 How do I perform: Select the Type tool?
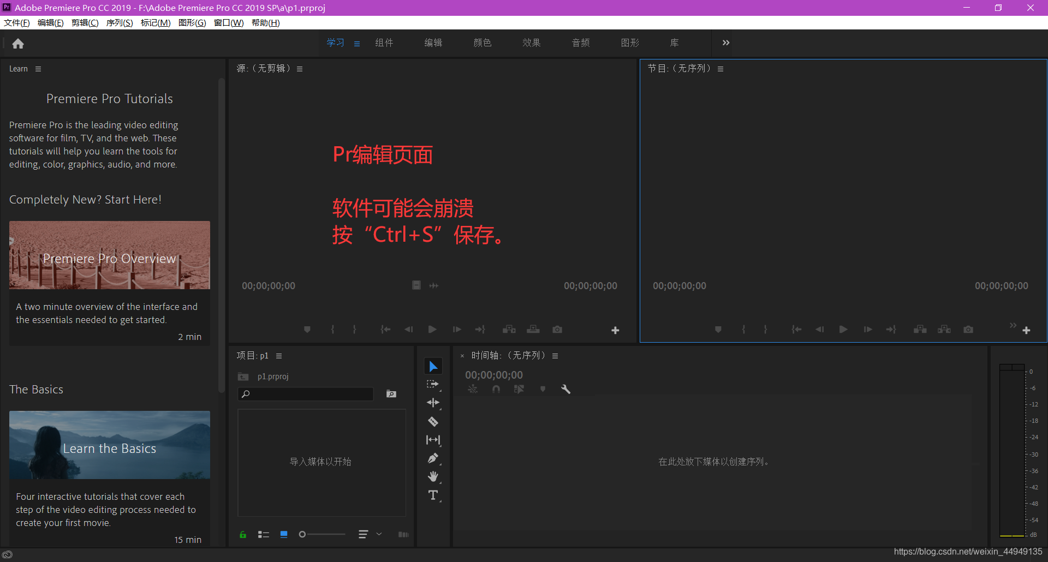click(x=433, y=495)
